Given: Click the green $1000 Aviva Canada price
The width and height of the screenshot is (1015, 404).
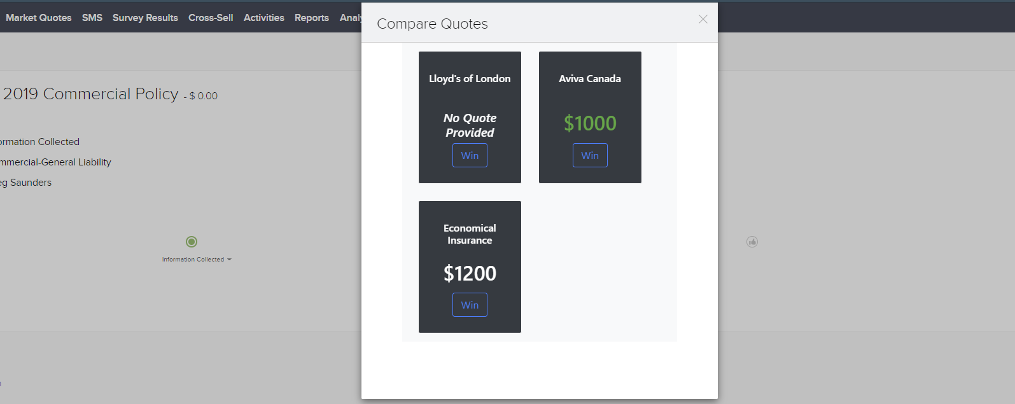Looking at the screenshot, I should (590, 123).
